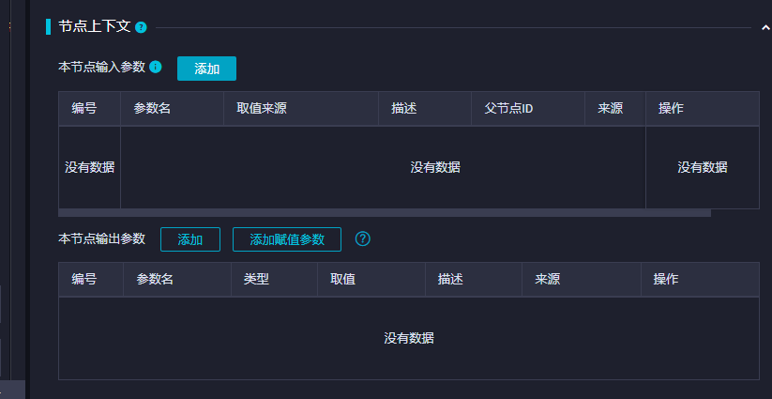Click 来源 header in input parameters table

point(610,109)
